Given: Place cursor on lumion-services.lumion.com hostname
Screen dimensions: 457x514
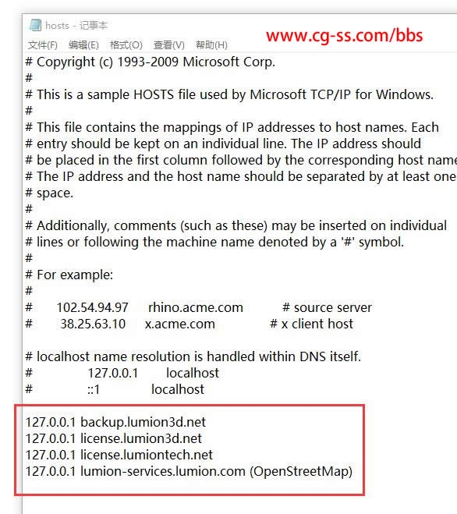Looking at the screenshot, I should [163, 471].
